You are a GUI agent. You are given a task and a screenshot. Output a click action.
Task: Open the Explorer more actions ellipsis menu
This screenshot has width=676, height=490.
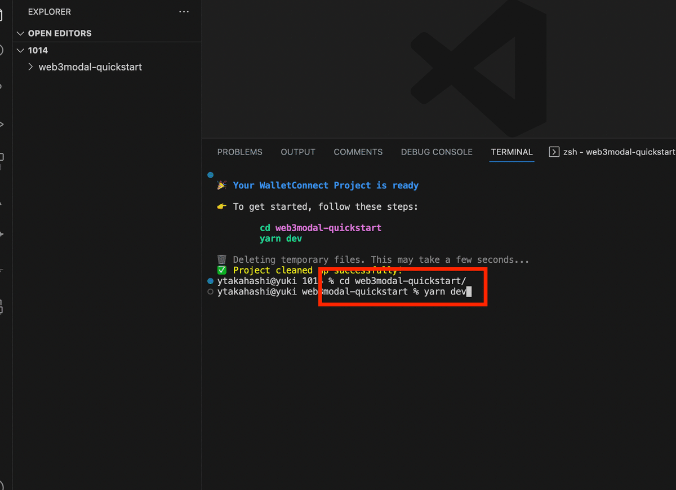[x=184, y=12]
